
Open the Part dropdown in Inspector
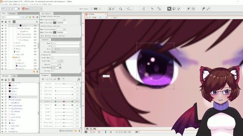65,49
